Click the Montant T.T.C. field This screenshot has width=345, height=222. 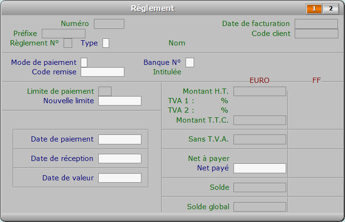point(260,120)
